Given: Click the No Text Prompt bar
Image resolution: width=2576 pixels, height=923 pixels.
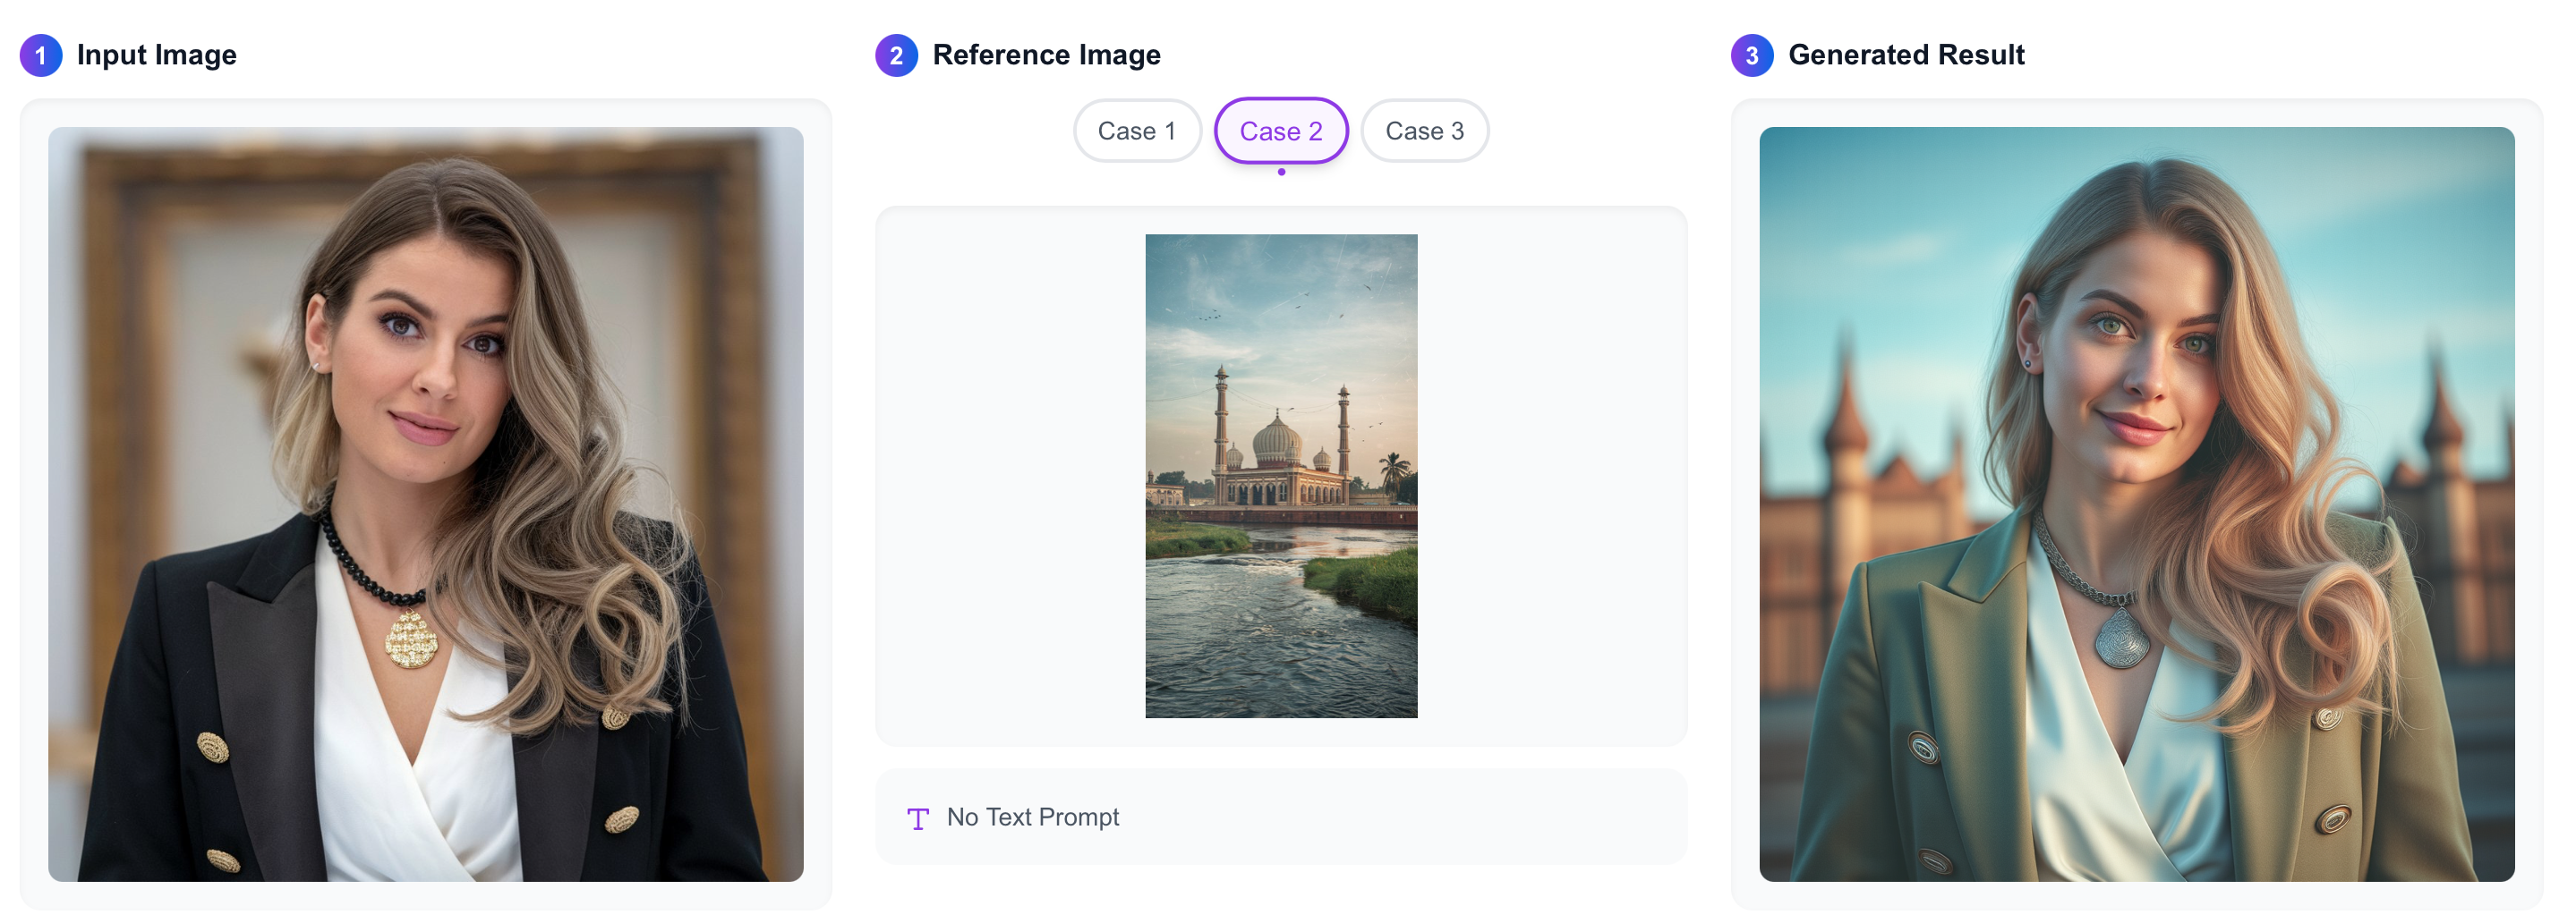Looking at the screenshot, I should tap(1281, 817).
